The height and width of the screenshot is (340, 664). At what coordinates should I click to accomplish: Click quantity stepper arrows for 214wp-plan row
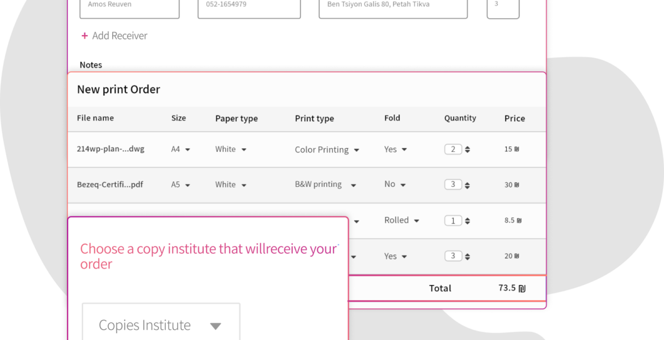coord(468,150)
